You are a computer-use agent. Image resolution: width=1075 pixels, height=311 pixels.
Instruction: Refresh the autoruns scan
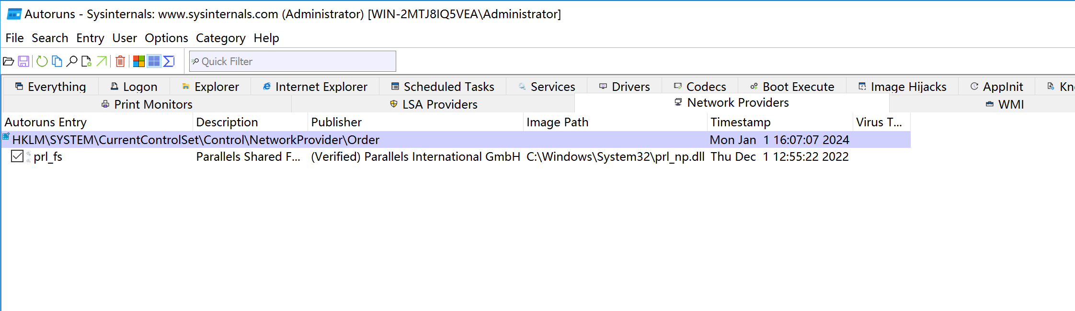[x=42, y=61]
